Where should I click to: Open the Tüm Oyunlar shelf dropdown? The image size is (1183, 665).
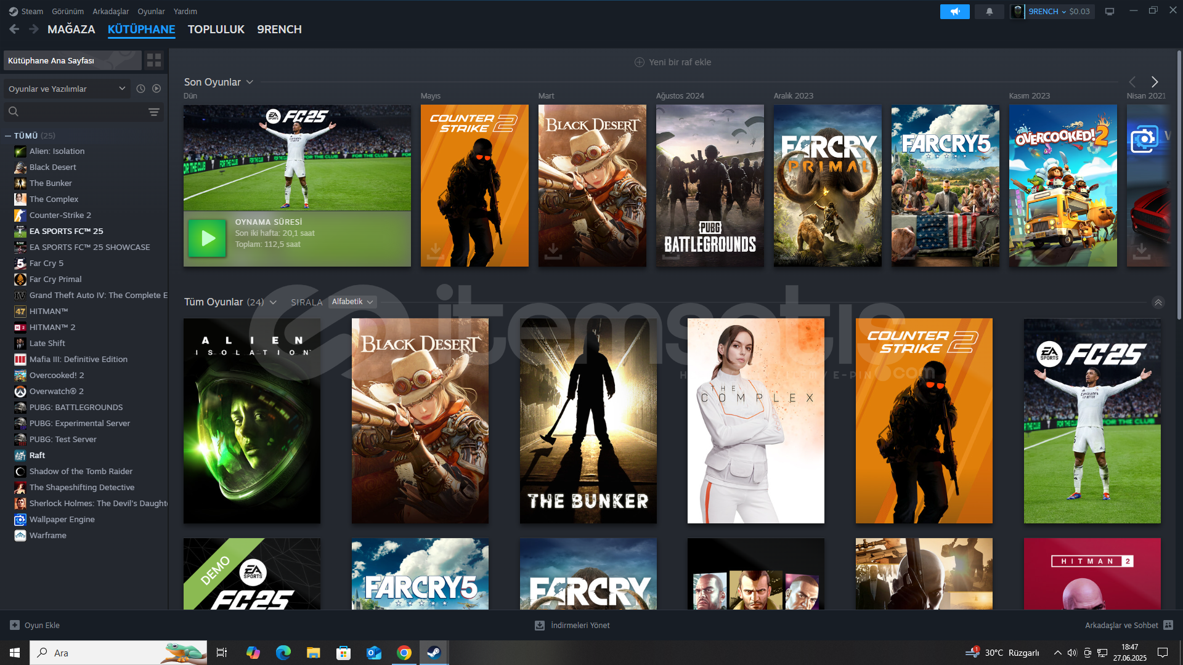point(273,302)
